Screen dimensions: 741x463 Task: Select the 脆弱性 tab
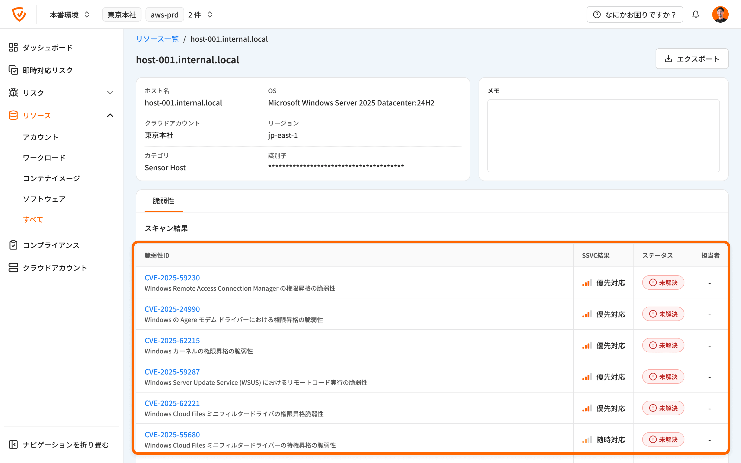click(164, 201)
